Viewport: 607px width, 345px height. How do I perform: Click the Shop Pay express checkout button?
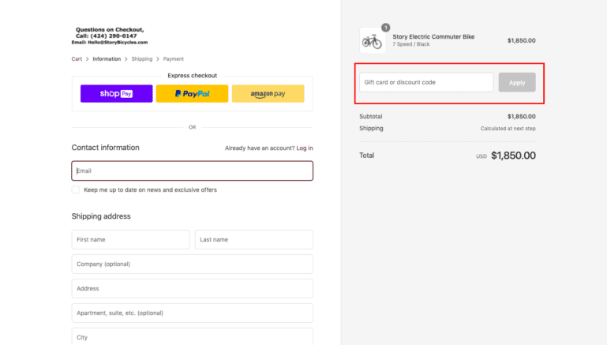point(116,94)
